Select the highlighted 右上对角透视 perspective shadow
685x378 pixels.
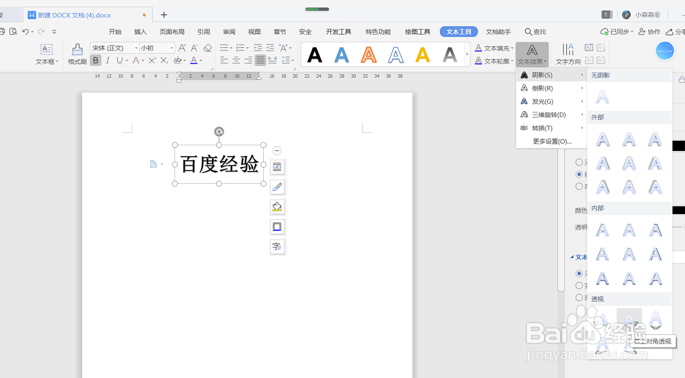point(629,320)
